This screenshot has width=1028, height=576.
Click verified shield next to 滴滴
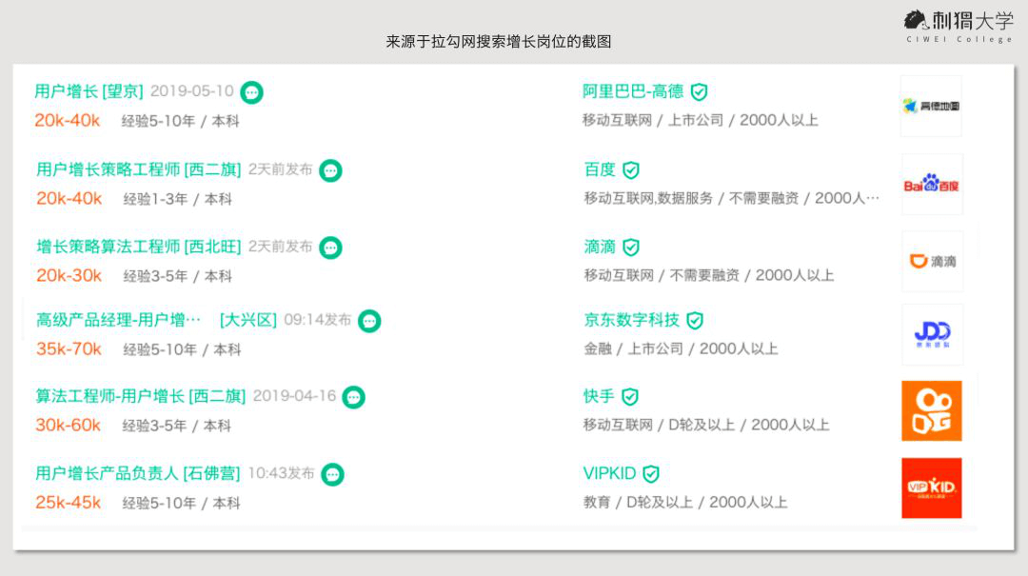tap(631, 248)
